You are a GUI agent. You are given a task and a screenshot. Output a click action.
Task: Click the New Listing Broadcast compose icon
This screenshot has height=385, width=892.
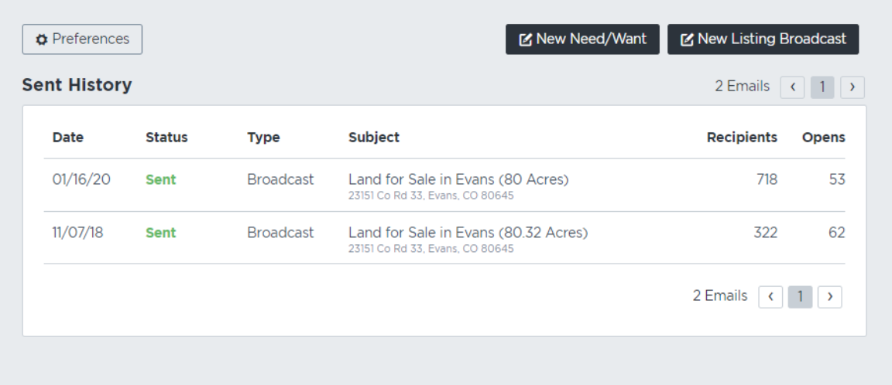tap(688, 39)
